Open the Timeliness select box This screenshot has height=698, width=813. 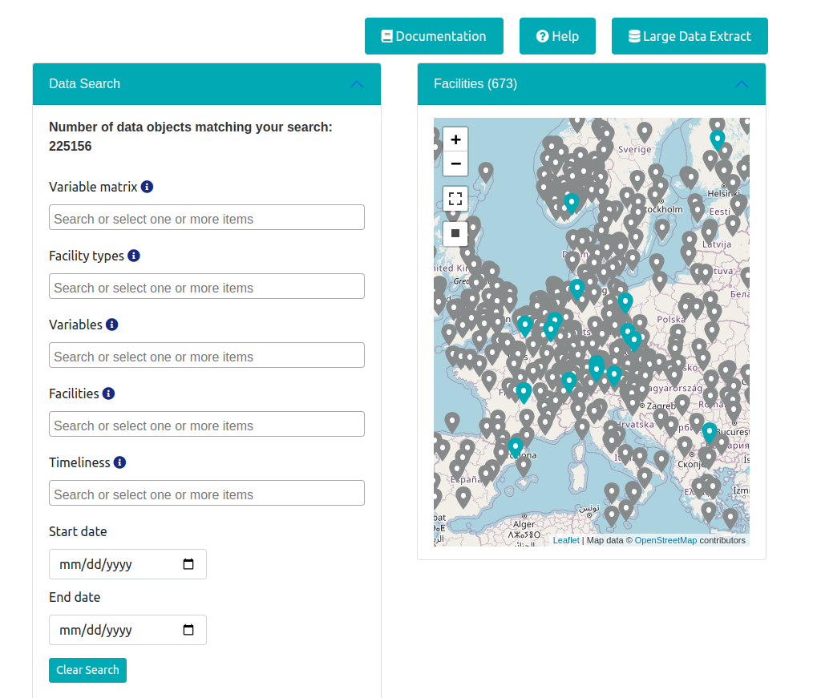coord(207,494)
